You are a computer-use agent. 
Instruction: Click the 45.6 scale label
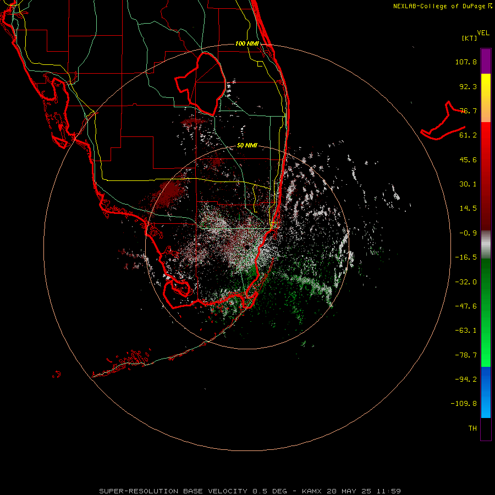pyautogui.click(x=468, y=159)
